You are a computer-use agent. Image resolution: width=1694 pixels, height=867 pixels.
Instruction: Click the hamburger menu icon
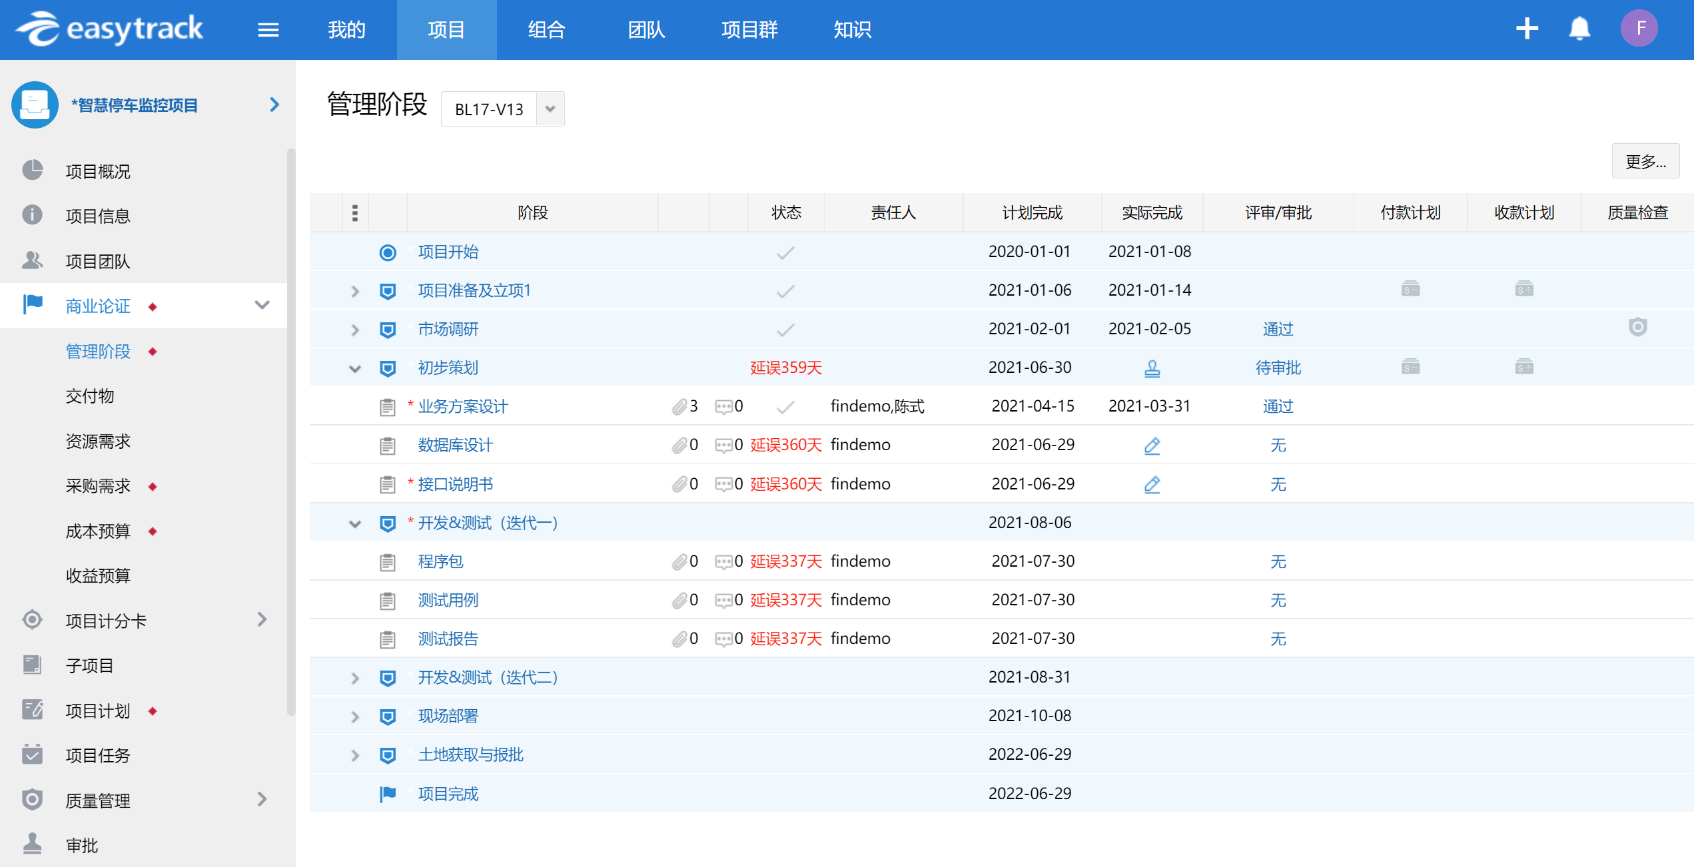268,30
